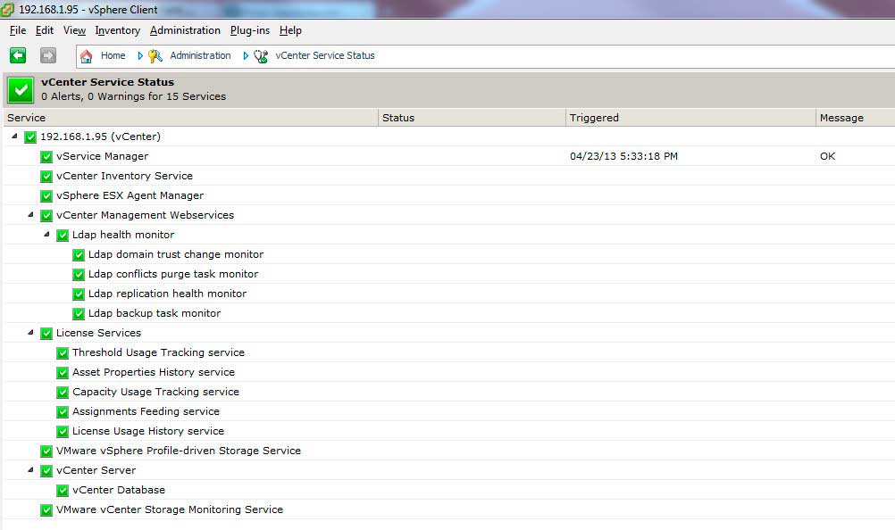Open the Inventory menu

click(x=118, y=30)
